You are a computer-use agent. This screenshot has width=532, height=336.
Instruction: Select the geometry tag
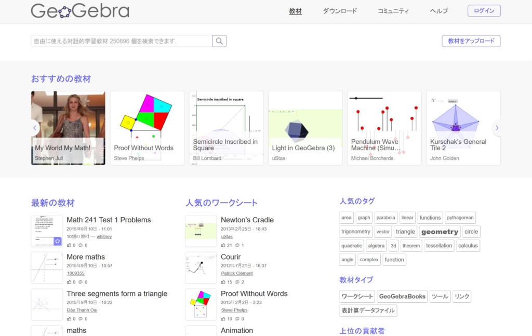point(440,232)
